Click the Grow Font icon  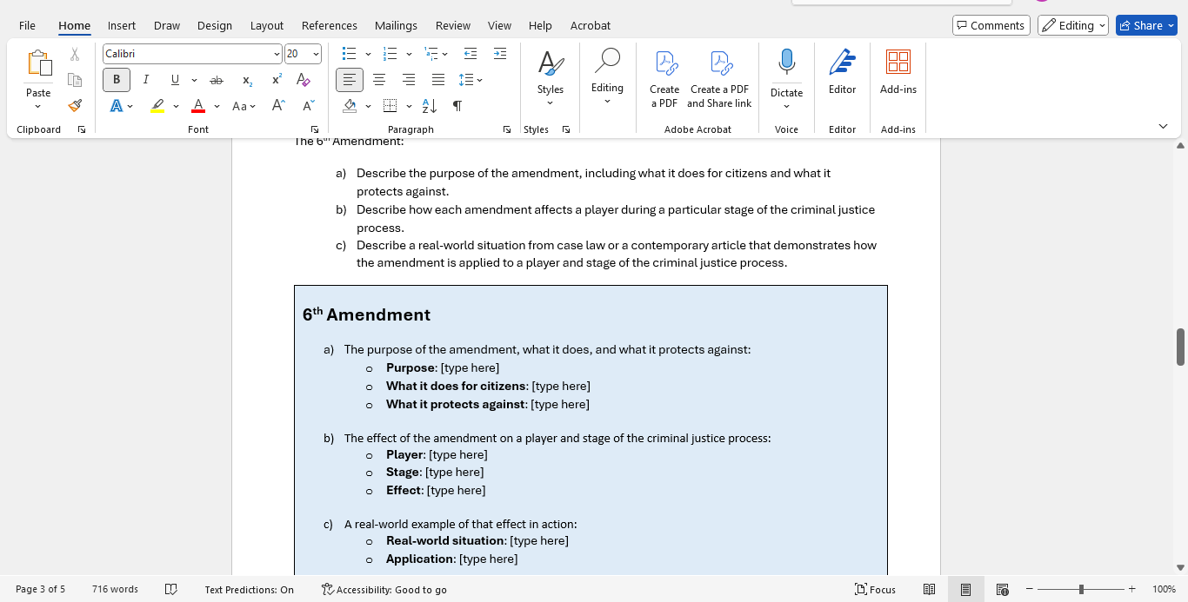[278, 106]
